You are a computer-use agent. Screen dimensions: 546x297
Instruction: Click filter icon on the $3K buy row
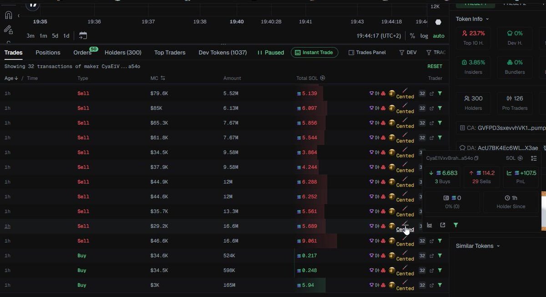coord(440,285)
